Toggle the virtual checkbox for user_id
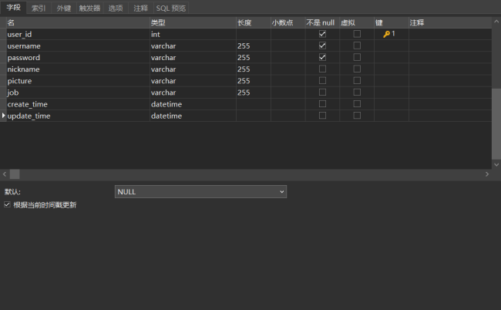Viewport: 501px width, 310px height. pyautogui.click(x=357, y=34)
